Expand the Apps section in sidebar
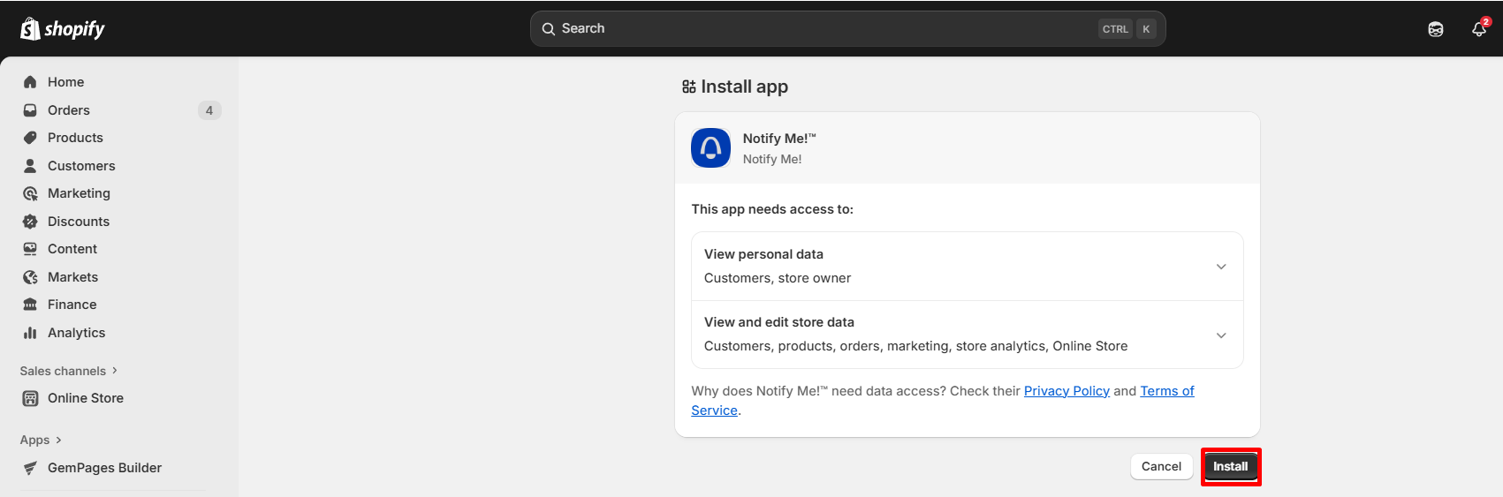 coord(41,440)
